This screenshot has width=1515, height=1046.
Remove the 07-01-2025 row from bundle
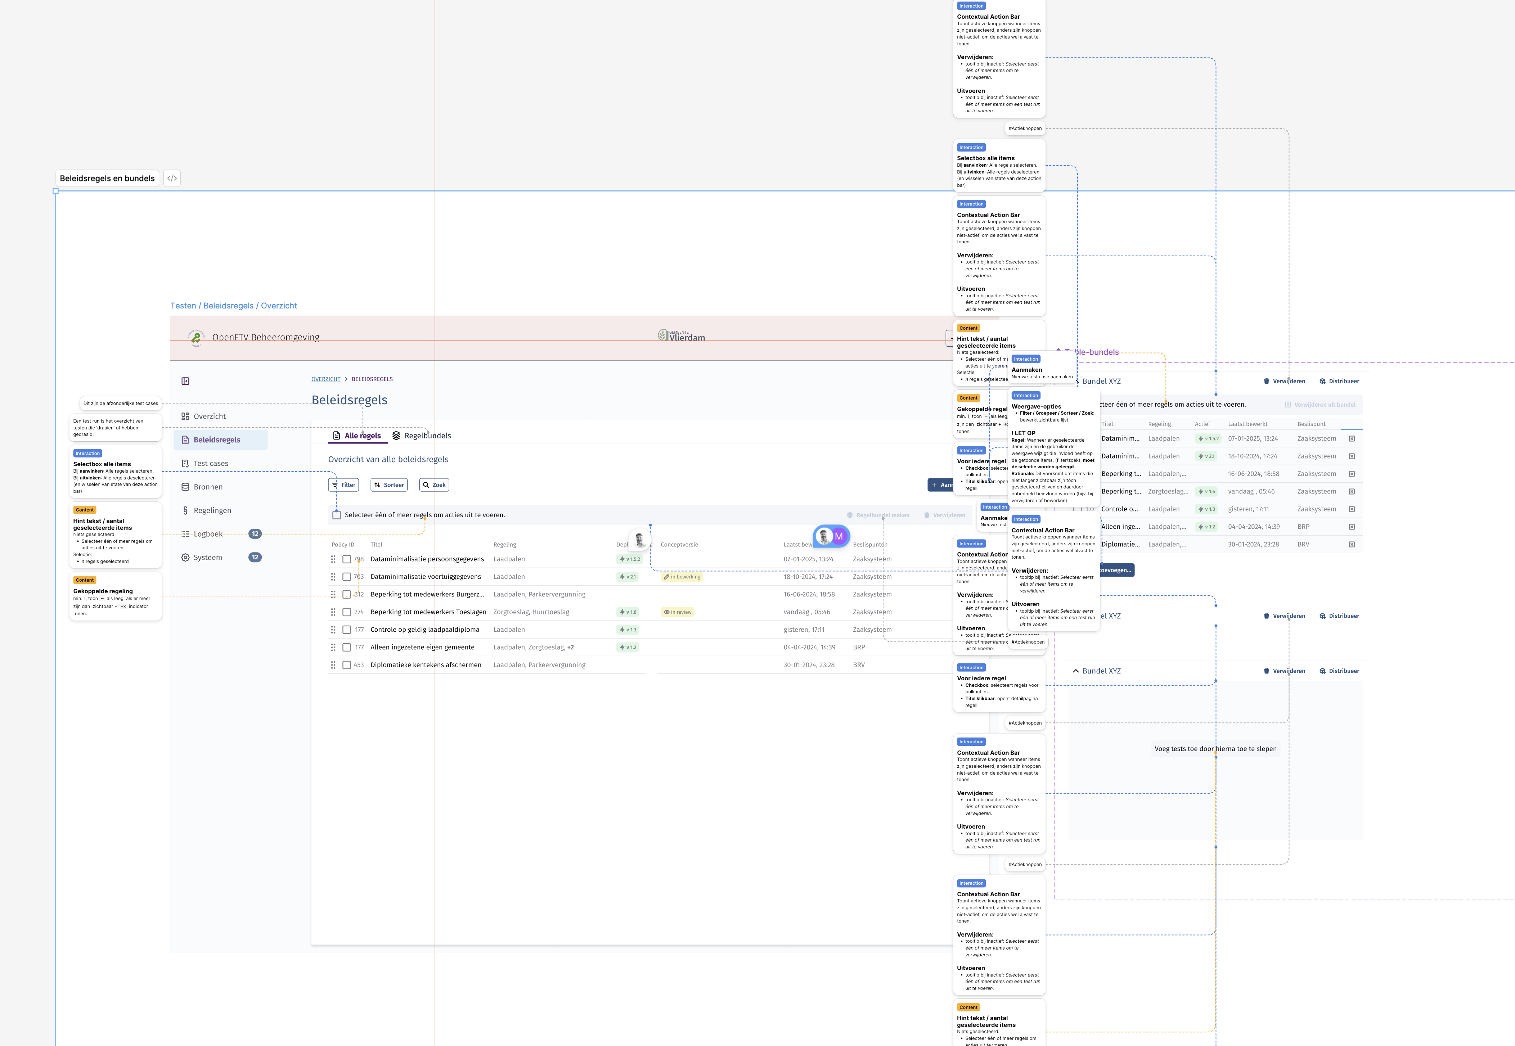pos(1351,438)
